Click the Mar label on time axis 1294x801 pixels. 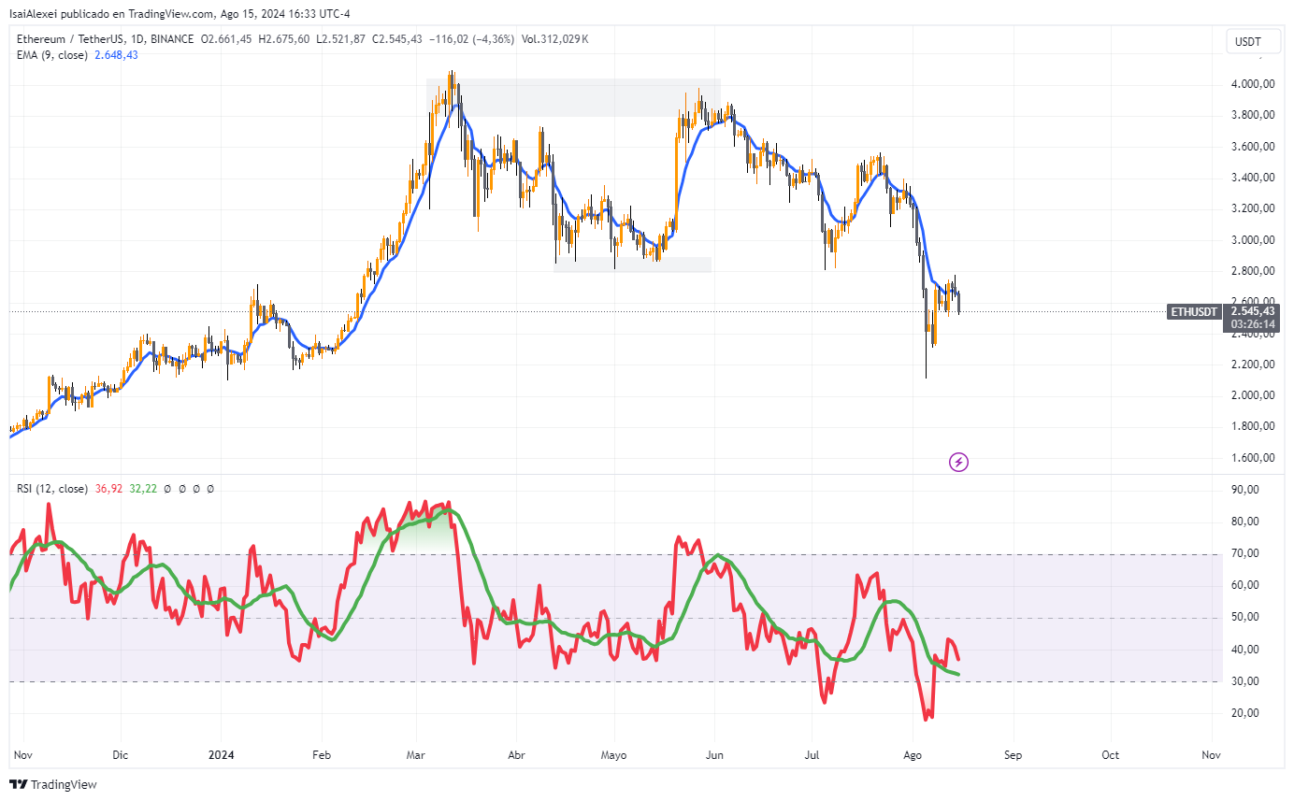pyautogui.click(x=416, y=754)
